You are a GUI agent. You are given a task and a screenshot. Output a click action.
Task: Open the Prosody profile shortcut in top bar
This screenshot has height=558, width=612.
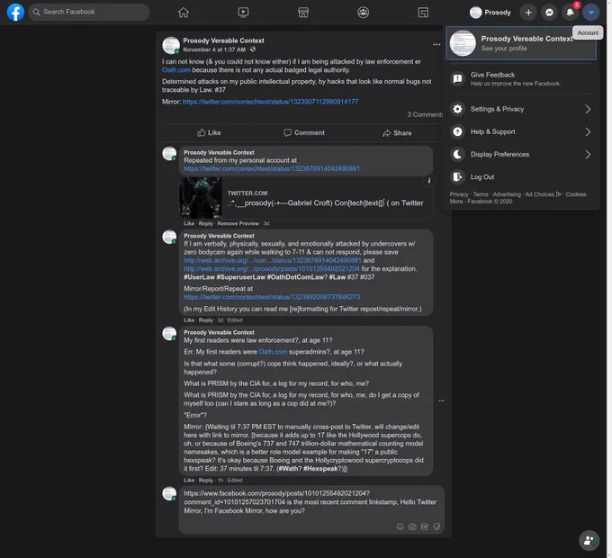(x=490, y=13)
